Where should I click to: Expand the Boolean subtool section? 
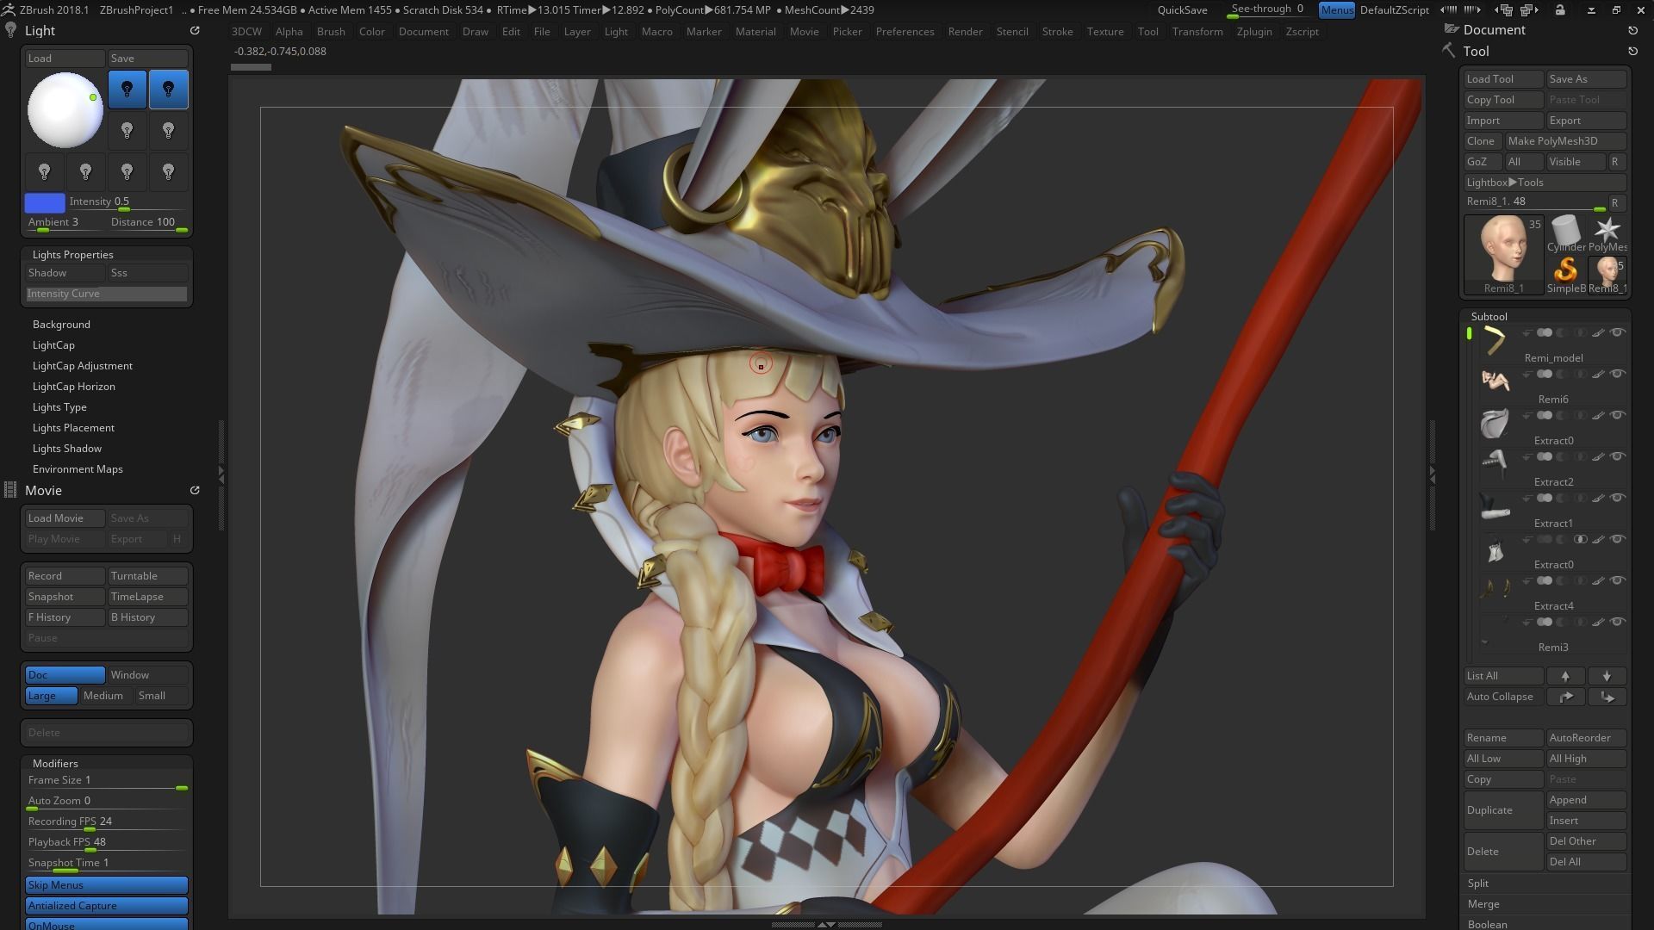pyautogui.click(x=1488, y=924)
